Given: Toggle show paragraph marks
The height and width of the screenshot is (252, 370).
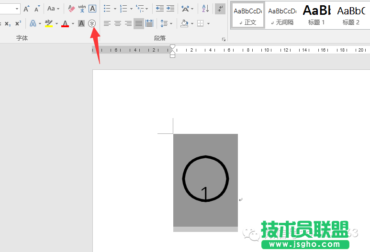Looking at the screenshot, I should click(220, 9).
